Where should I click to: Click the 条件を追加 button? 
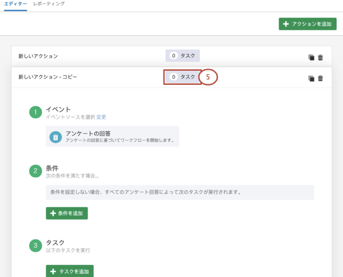67,213
